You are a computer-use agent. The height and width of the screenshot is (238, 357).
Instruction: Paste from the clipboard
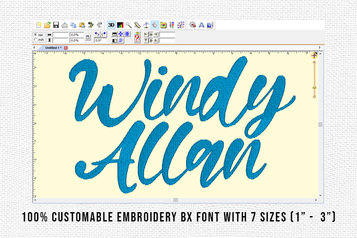82,25
